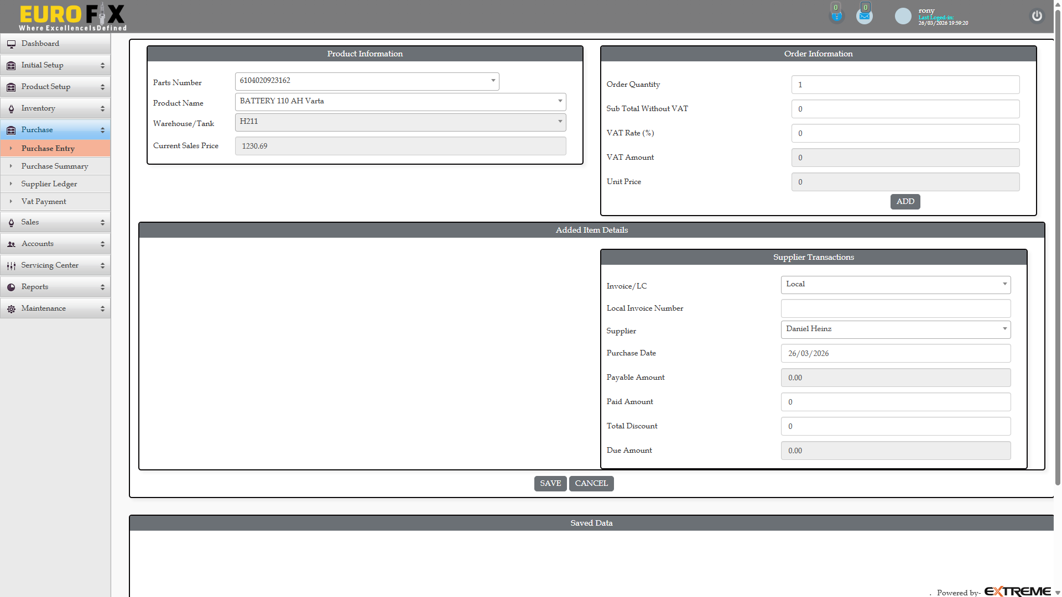Viewport: 1062px width, 597px height.
Task: Click the Reports pie-chart icon in sidebar
Action: click(x=11, y=286)
